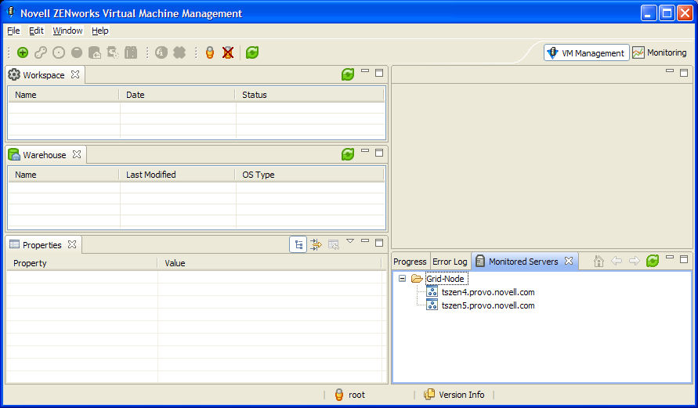Image resolution: width=698 pixels, height=408 pixels.
Task: Refresh the Monitored Servers view
Action: click(x=652, y=261)
